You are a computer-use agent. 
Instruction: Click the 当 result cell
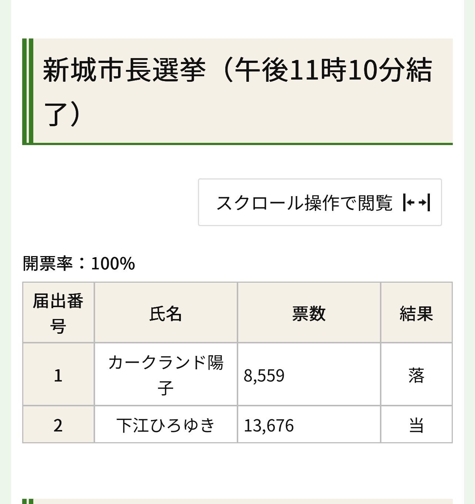(x=417, y=424)
